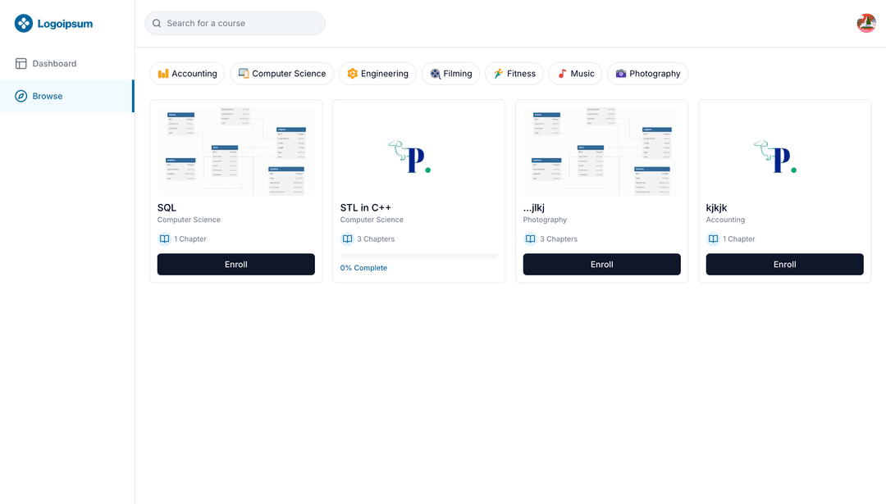Image resolution: width=886 pixels, height=504 pixels.
Task: Enroll in the kjkjk course
Action: (x=784, y=264)
